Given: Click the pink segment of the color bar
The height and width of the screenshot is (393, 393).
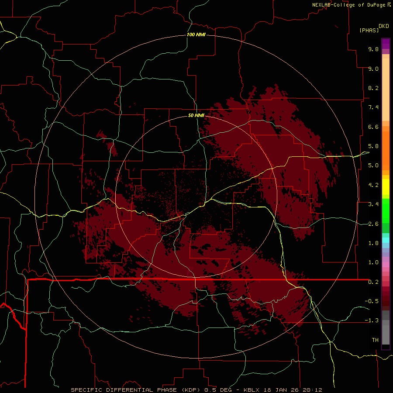Looking at the screenshot, I should [386, 265].
